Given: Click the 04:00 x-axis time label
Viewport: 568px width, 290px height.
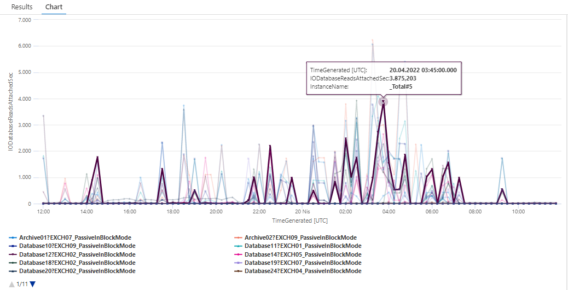Looking at the screenshot, I should pos(389,211).
